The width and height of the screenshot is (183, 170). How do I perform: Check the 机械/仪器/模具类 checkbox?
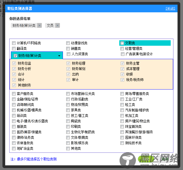(x=14, y=110)
